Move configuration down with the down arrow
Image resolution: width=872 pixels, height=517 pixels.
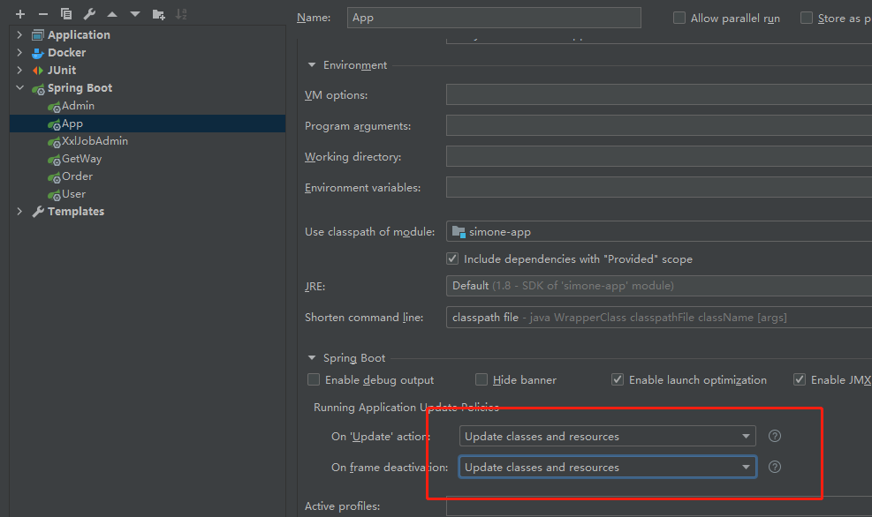135,14
